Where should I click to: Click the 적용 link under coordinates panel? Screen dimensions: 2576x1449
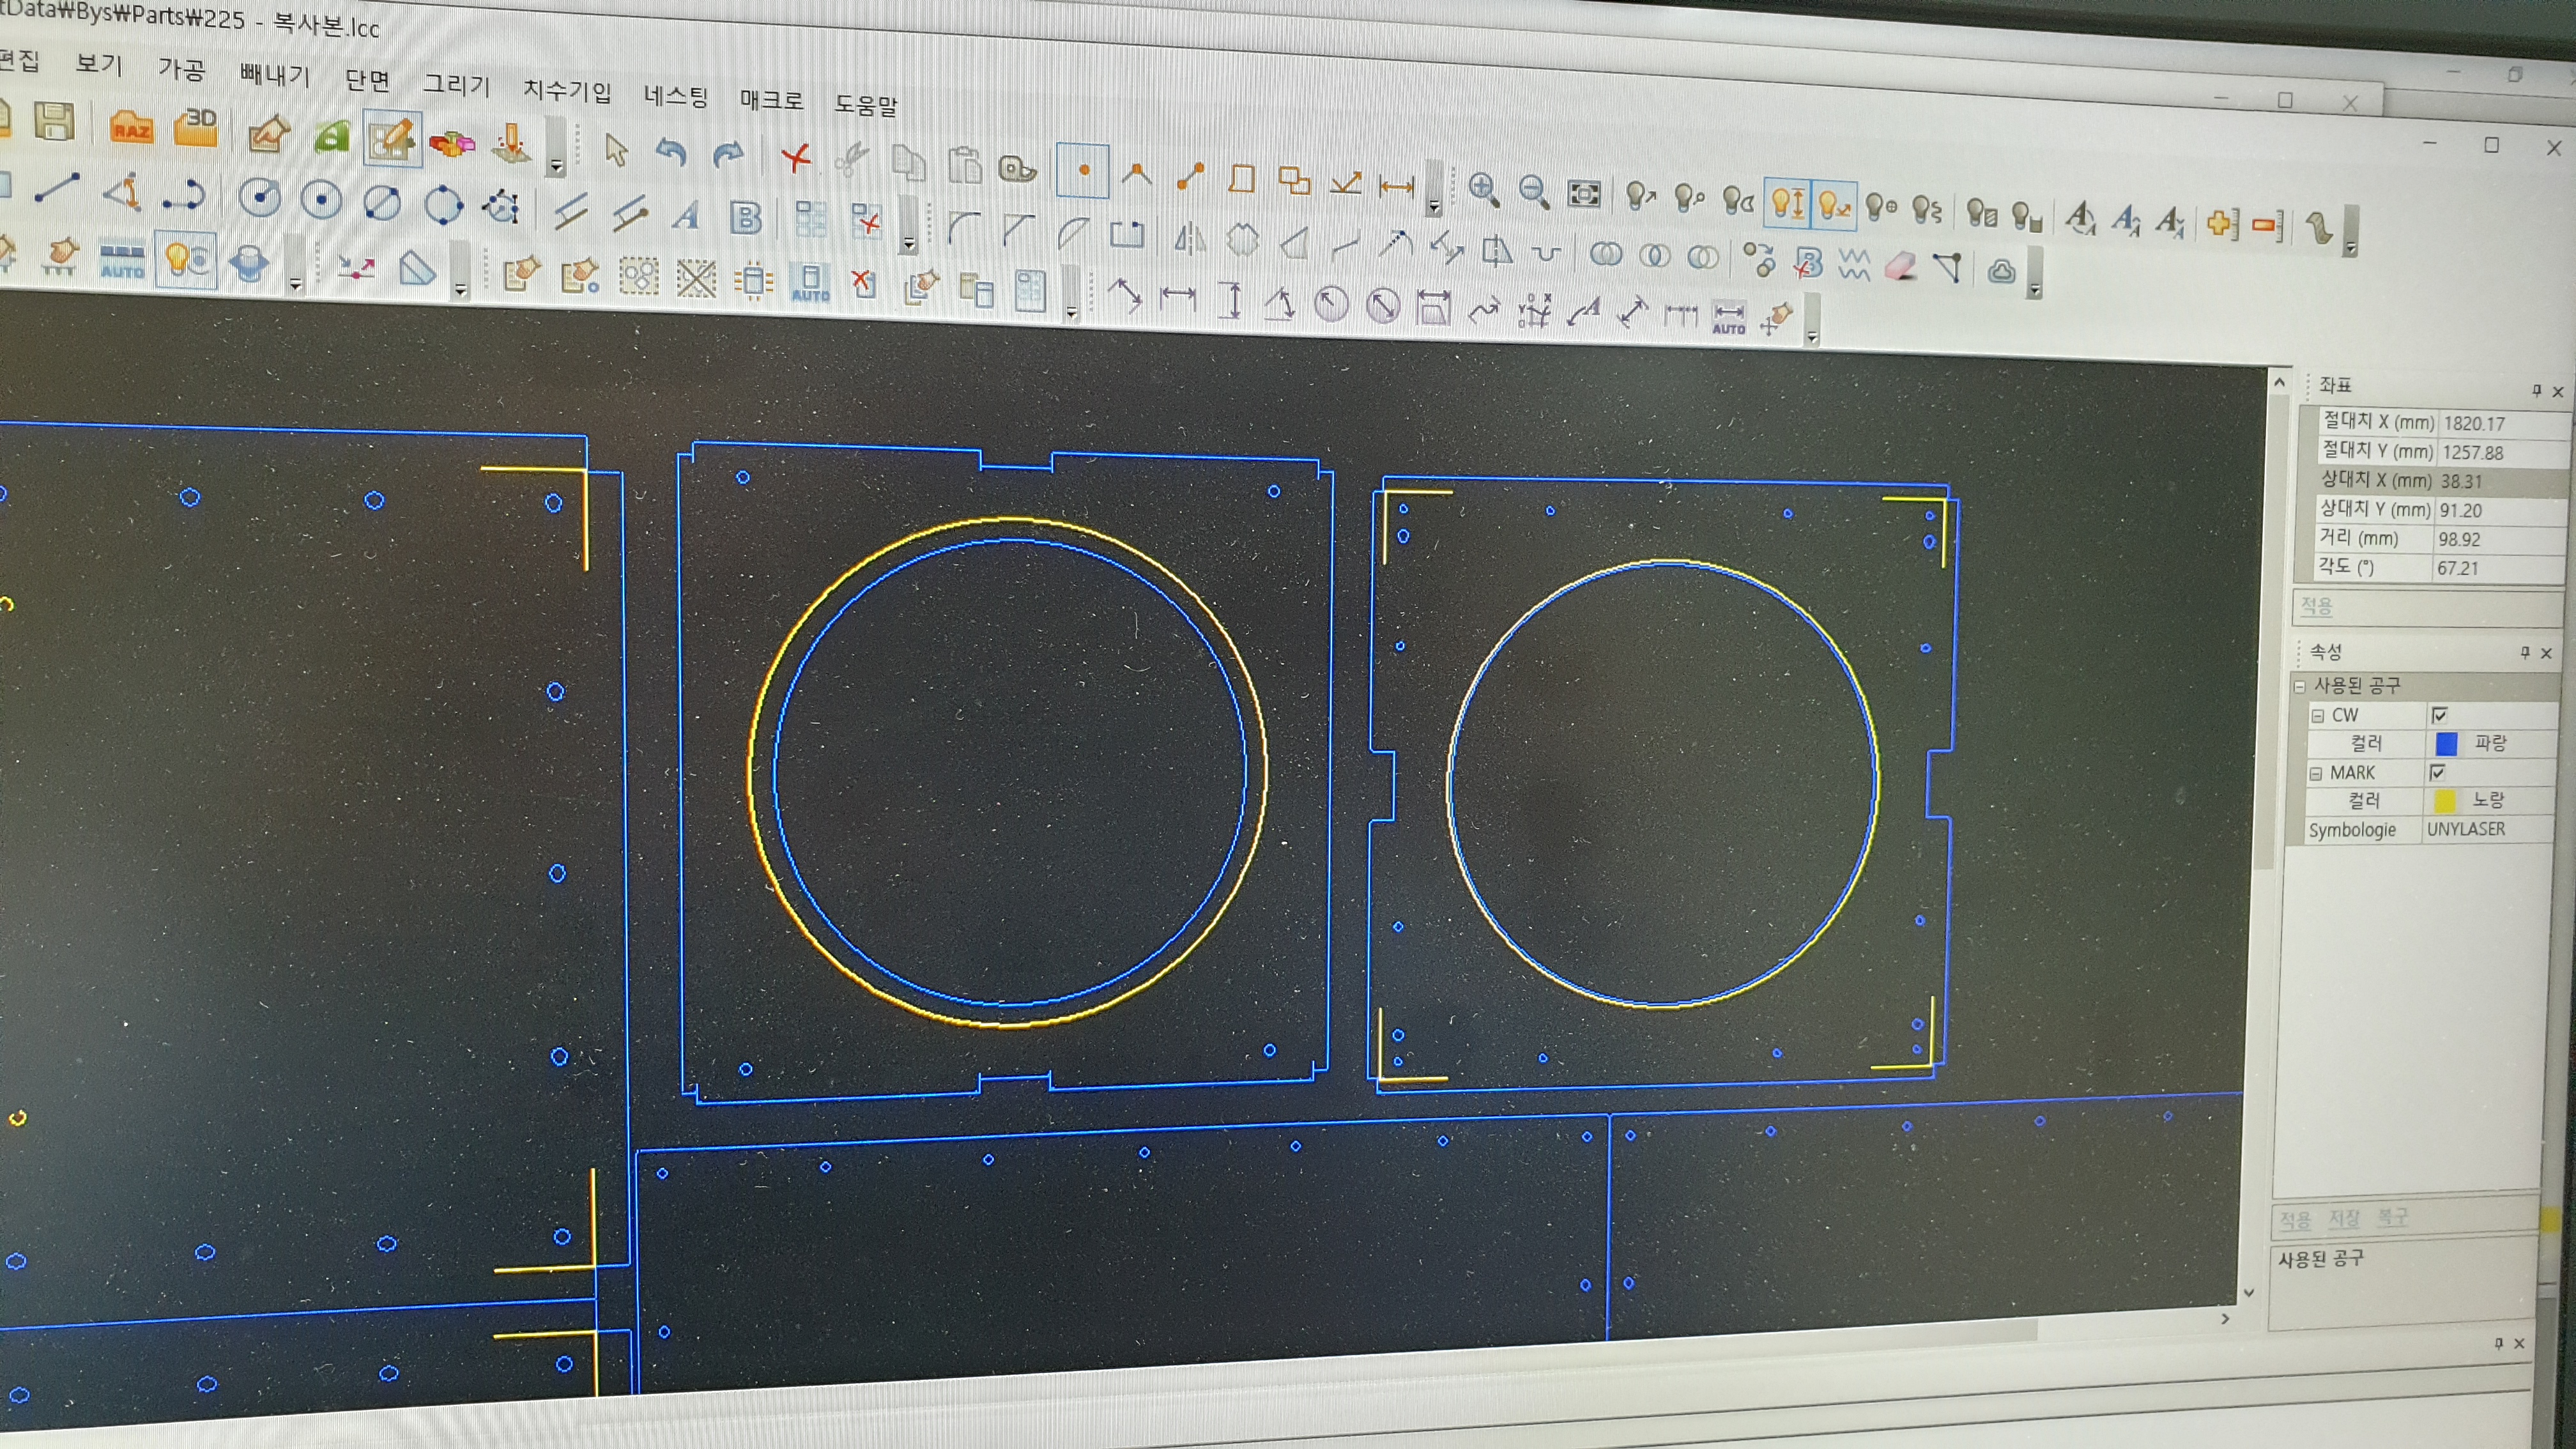[x=2316, y=606]
